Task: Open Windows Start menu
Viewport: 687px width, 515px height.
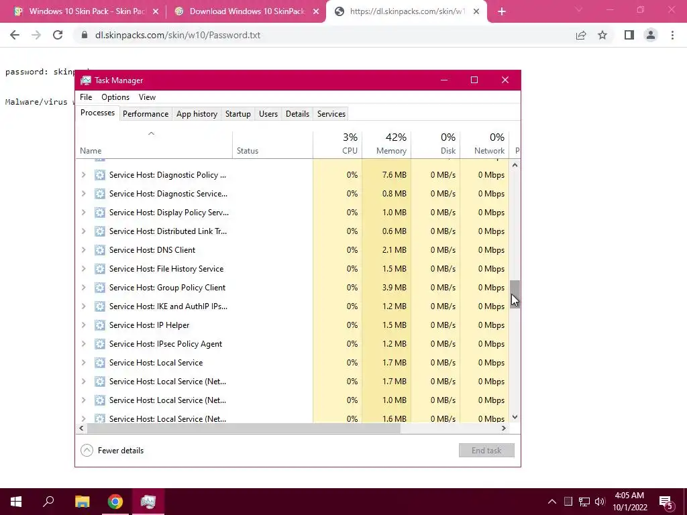Action: click(16, 502)
